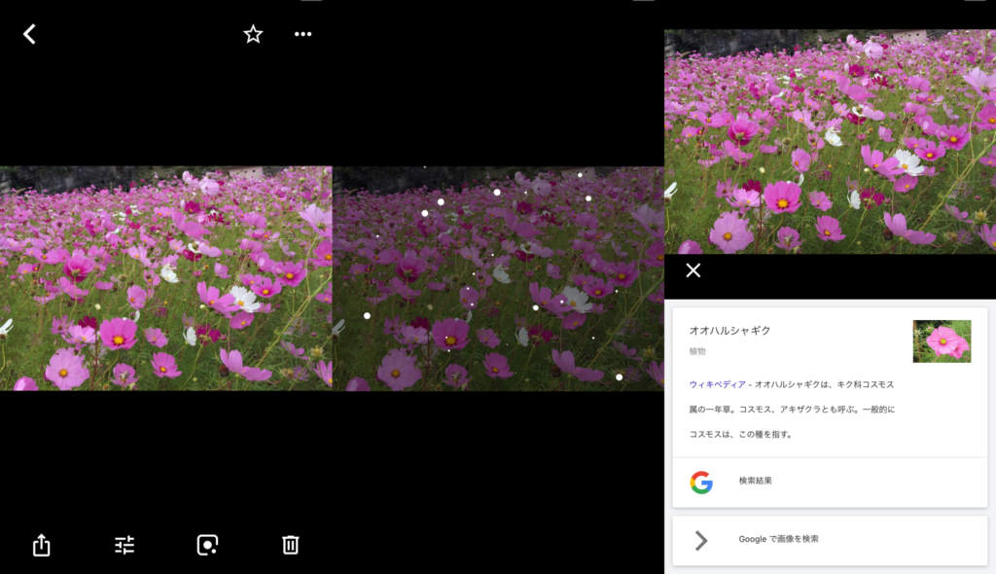
Task: Select the オオハルシャギク title
Action: pos(729,331)
